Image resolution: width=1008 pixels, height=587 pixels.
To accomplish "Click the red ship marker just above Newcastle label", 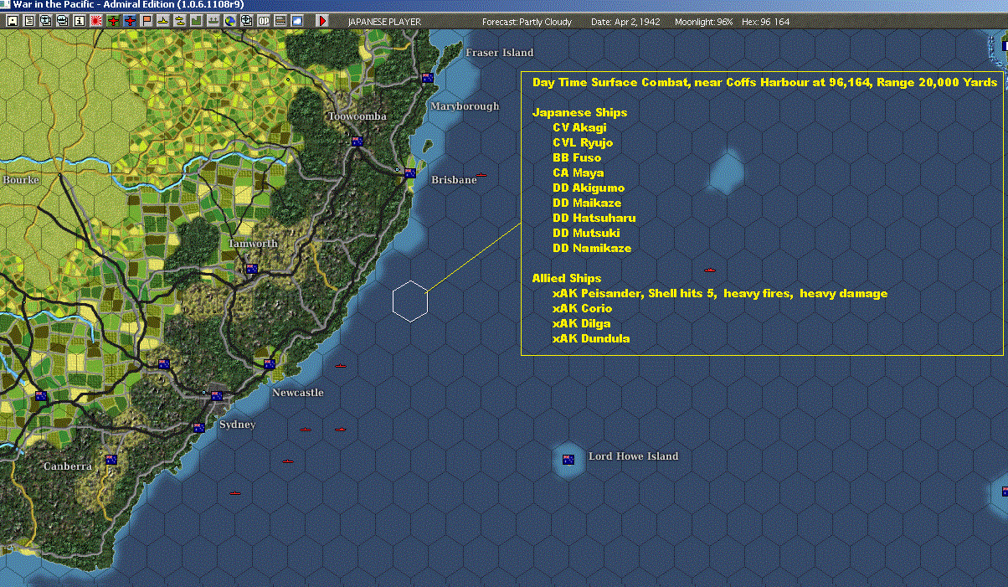I will click(341, 366).
